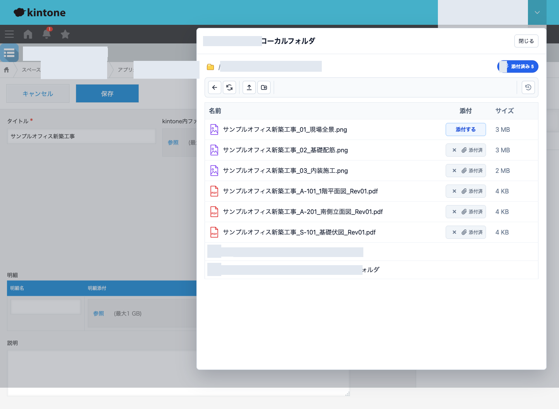The height and width of the screenshot is (409, 559).
Task: Click the back arrow in folder toolbar
Action: [215, 88]
